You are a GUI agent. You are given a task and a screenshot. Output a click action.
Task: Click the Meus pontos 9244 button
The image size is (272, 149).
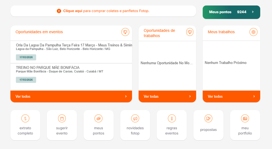[231, 12]
